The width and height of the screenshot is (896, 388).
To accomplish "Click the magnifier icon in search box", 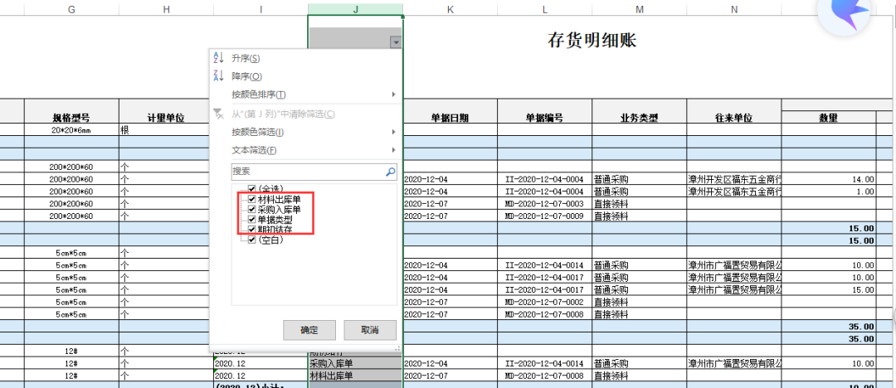I will click(391, 171).
